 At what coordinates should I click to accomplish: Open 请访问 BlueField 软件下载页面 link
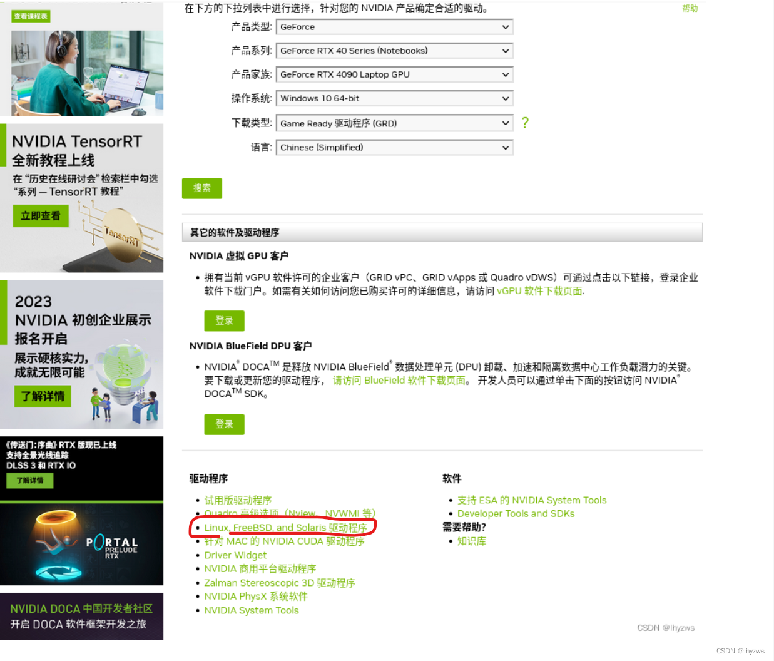tap(399, 380)
